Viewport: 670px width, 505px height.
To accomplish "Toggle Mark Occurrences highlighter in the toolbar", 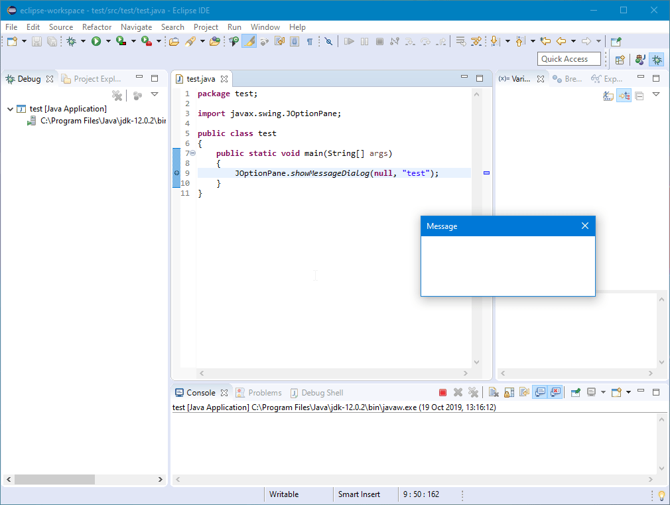I will tap(248, 41).
